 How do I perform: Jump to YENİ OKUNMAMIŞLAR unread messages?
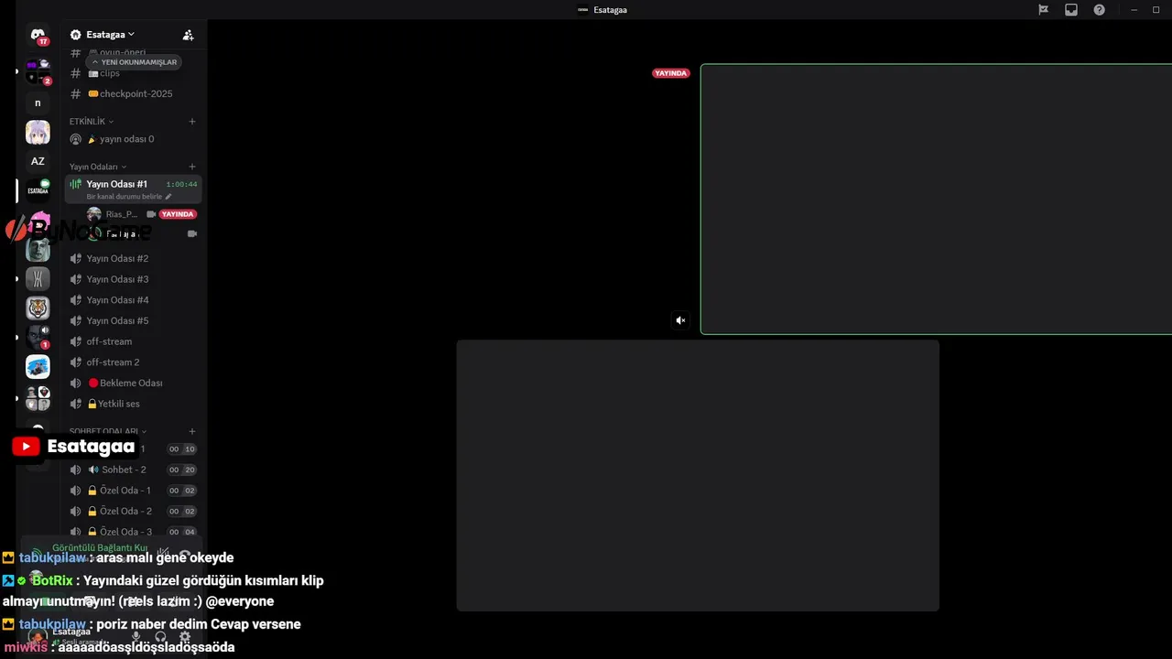tap(134, 62)
